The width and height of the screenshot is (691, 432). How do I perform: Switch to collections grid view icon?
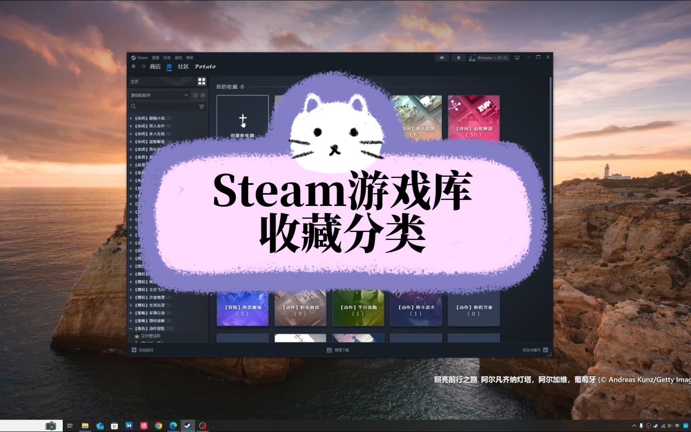202,82
